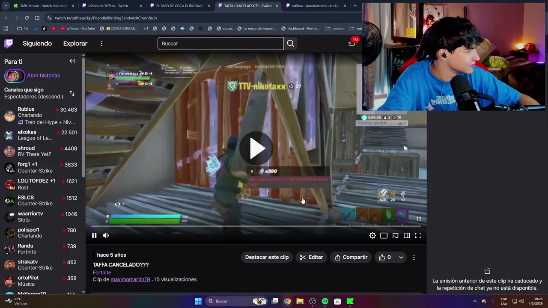Go to the Siguiendo tab
Image resolution: width=548 pixels, height=308 pixels.
[37, 43]
